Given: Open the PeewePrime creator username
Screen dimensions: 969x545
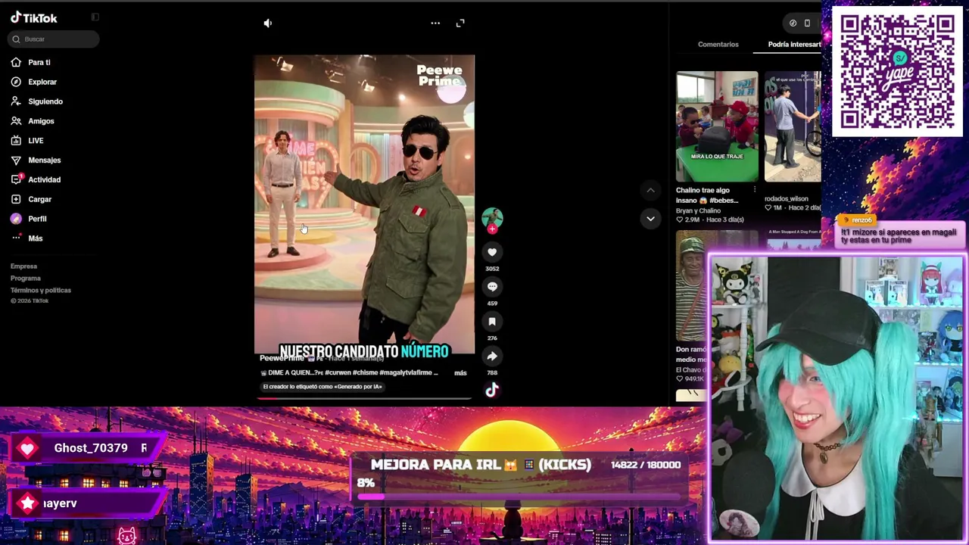Looking at the screenshot, I should 282,359.
